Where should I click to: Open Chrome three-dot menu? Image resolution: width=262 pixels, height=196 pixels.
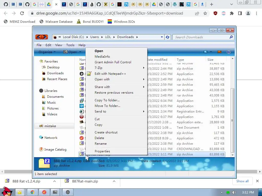click(x=256, y=13)
